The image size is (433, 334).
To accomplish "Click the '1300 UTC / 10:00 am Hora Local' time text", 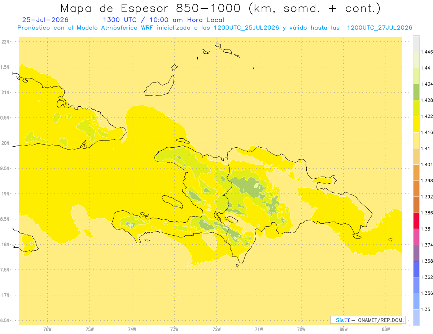I will pyautogui.click(x=163, y=20).
